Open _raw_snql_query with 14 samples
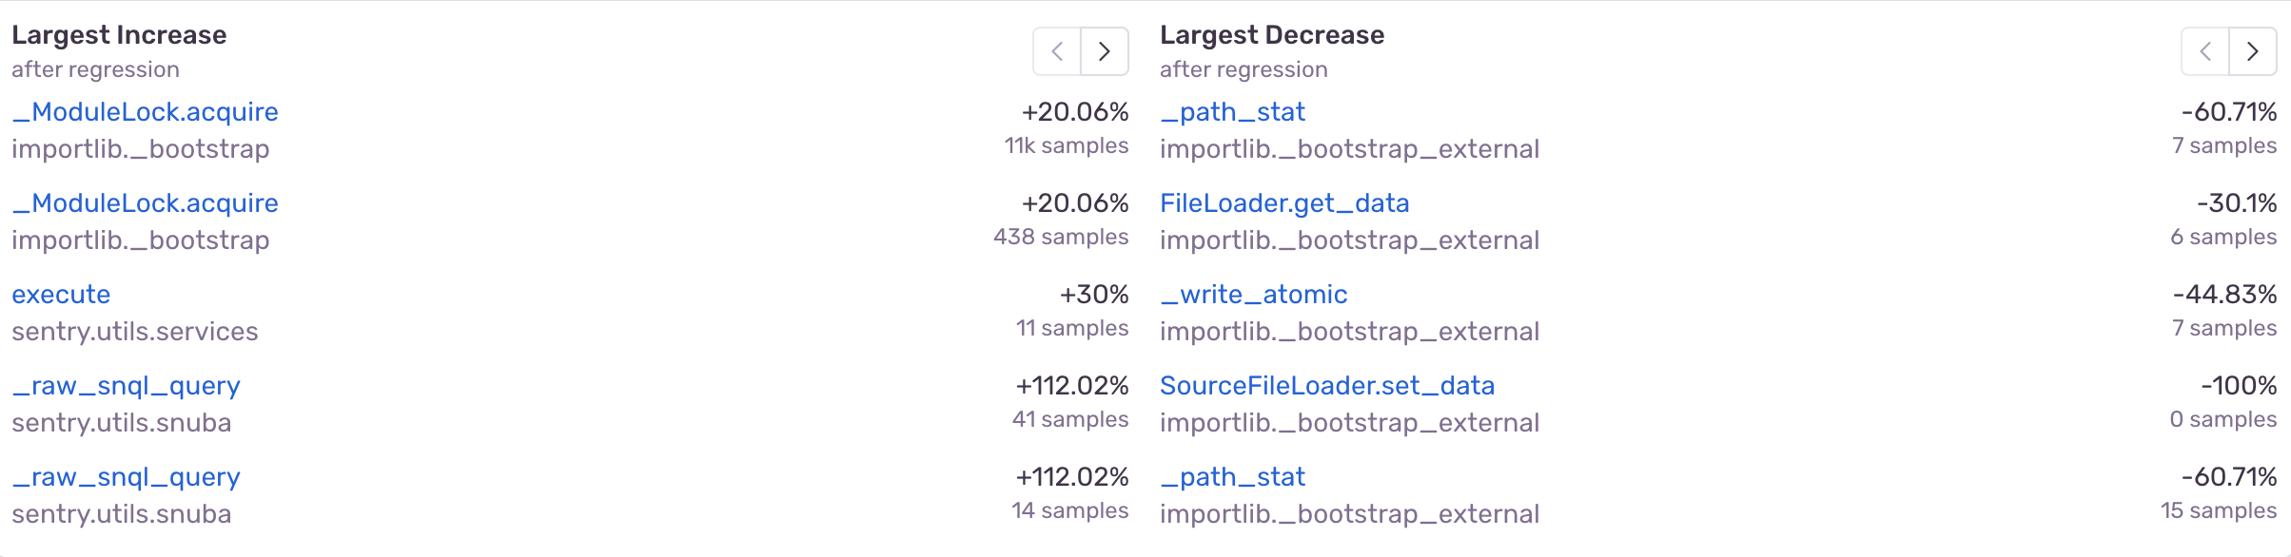The width and height of the screenshot is (2291, 557). 126,477
